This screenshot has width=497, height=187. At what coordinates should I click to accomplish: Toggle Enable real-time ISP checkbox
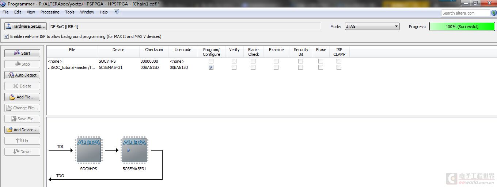click(x=6, y=36)
